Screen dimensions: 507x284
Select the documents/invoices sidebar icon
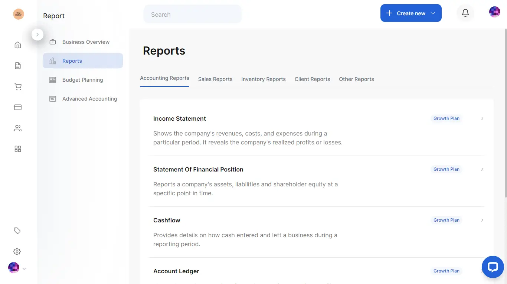point(17,65)
